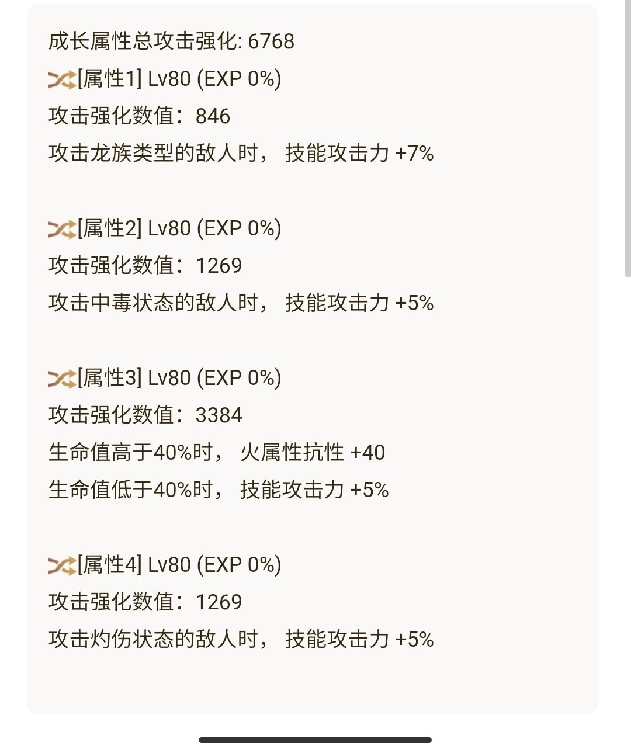Tap the shuffle icon beside 属性4

pos(62,565)
